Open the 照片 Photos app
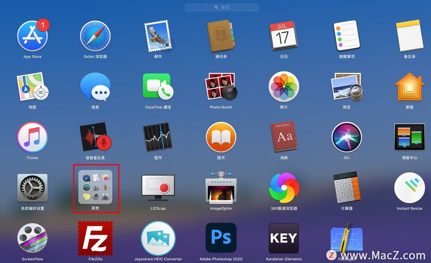Screen dimensions: 431x263 [284, 87]
